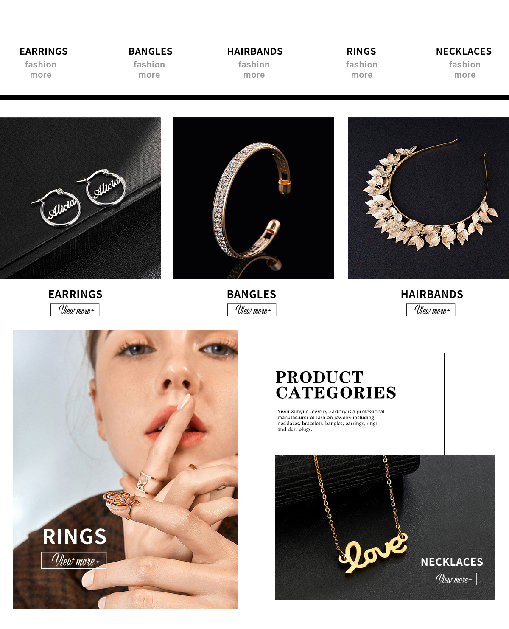Click 'fashion more' link under EARRINGS
Screen dimensions: 509x629
pos(41,70)
